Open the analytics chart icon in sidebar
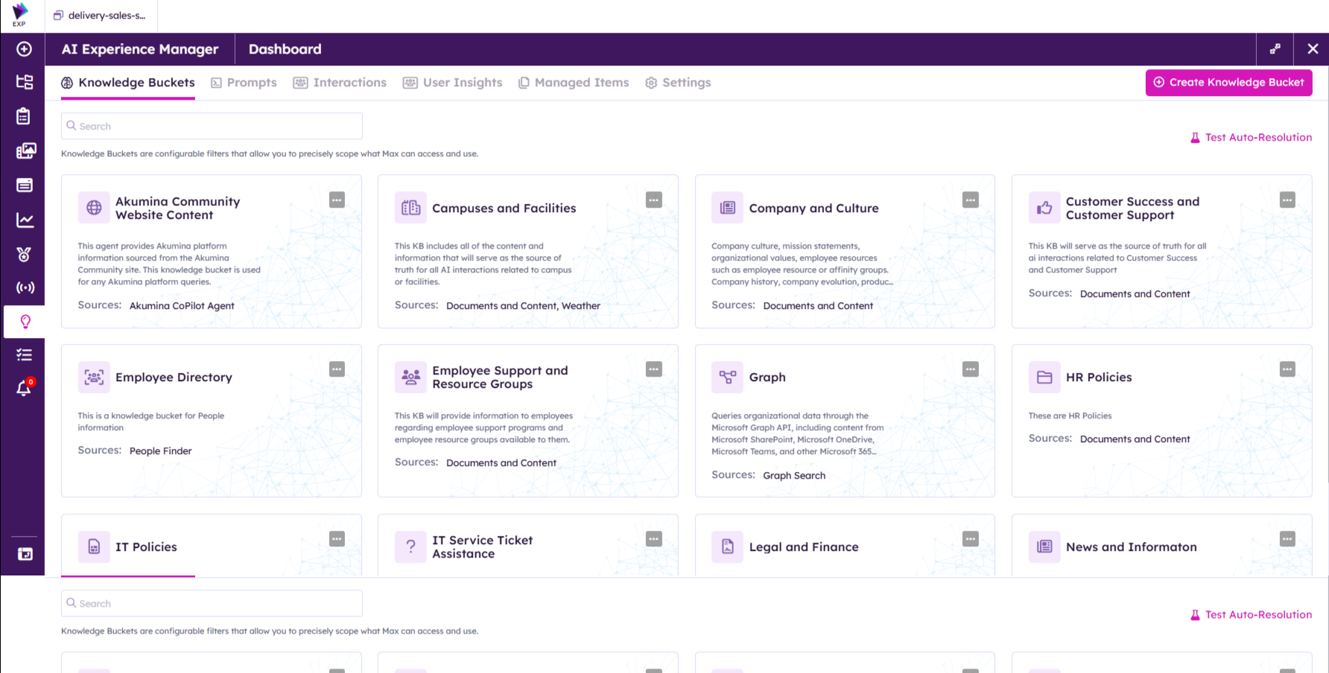The height and width of the screenshot is (673, 1329). (24, 220)
